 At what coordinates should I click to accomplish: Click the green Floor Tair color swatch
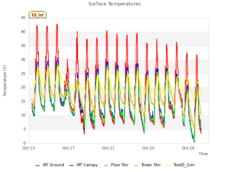click(x=106, y=166)
